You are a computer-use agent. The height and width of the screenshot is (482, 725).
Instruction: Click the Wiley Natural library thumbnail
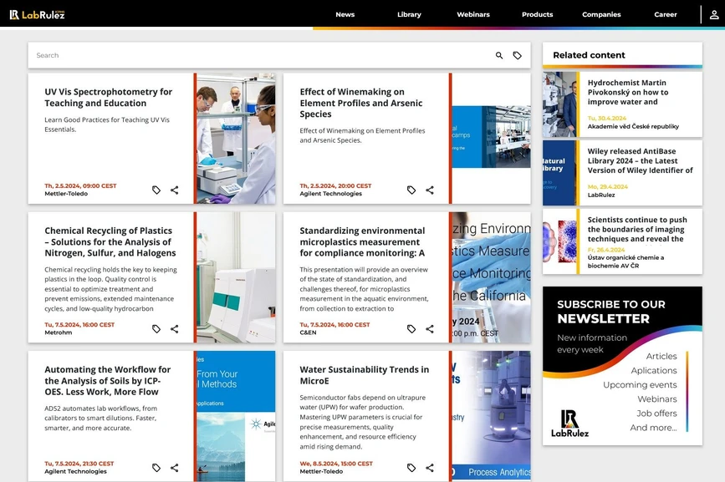(x=559, y=173)
